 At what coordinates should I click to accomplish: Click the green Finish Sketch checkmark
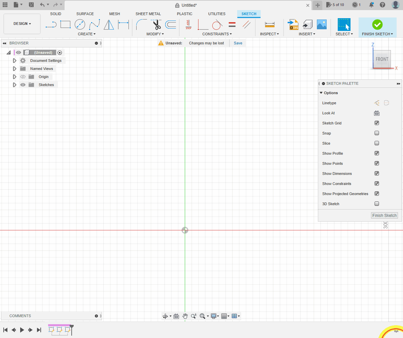[x=377, y=25]
